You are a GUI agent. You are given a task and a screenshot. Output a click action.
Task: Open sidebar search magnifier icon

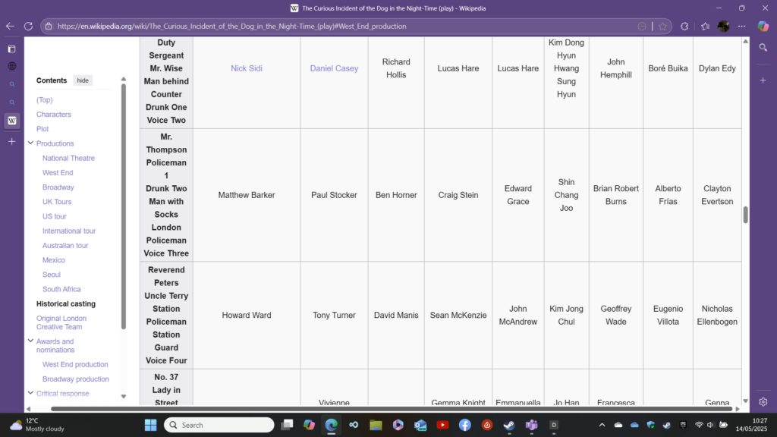coord(763,48)
